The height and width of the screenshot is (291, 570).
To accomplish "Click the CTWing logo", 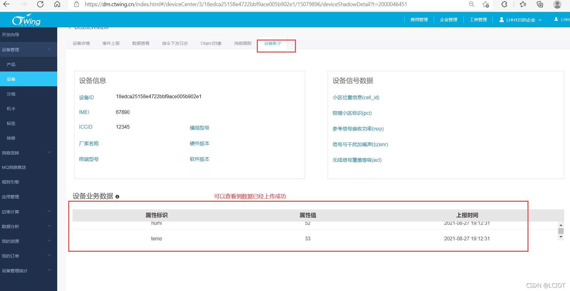I will 26,20.
